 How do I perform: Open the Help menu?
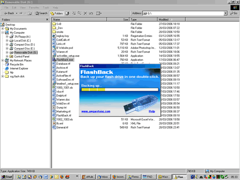click(x=55, y=8)
